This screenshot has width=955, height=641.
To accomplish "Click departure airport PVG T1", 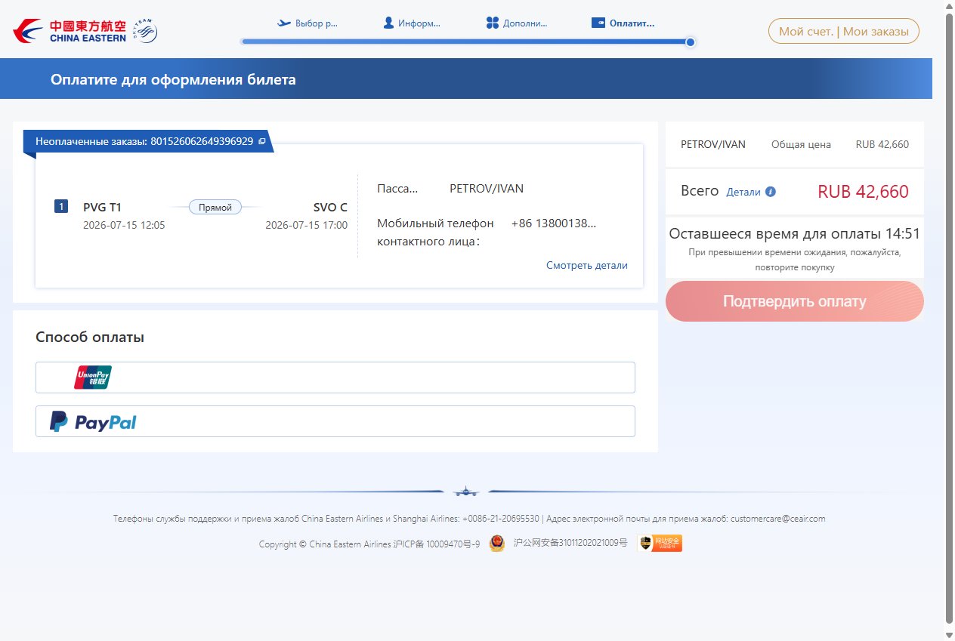I will (102, 207).
